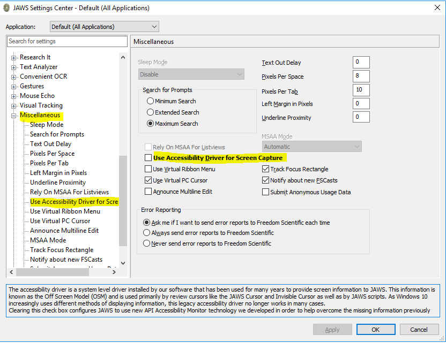Collapse the Miscellaneous tree node

click(13, 115)
